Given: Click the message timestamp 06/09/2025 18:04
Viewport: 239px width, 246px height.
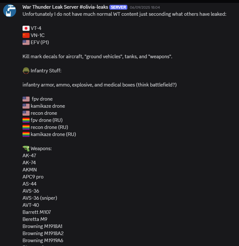Looking at the screenshot, I should pos(145,7).
